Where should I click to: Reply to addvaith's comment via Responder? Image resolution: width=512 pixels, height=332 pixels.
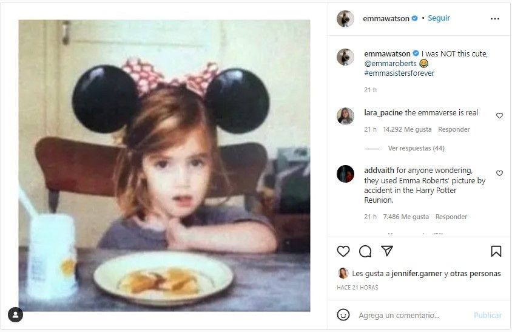451,217
